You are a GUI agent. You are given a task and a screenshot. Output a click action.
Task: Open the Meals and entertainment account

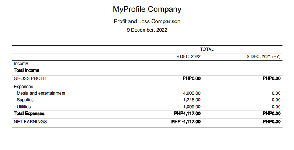pos(41,93)
